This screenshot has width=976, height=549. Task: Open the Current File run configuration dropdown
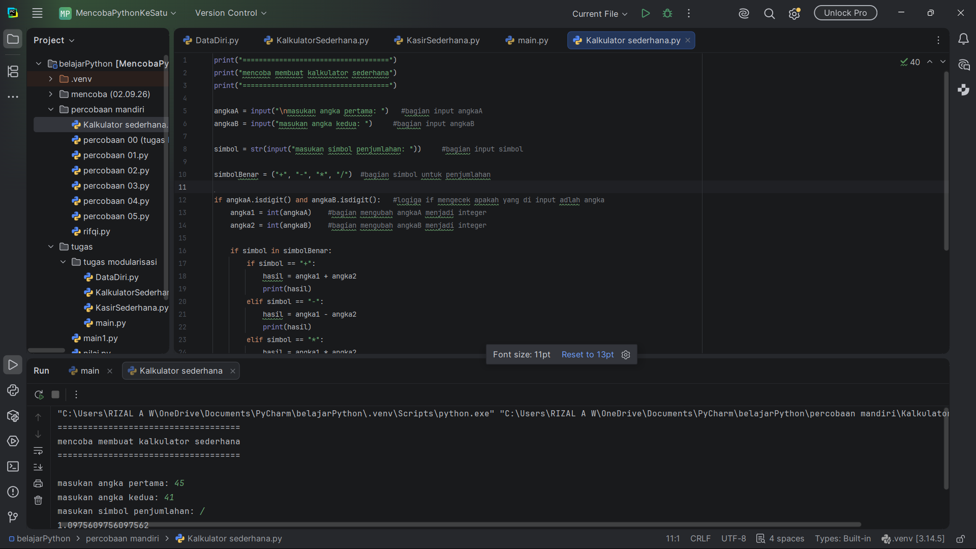click(x=600, y=14)
